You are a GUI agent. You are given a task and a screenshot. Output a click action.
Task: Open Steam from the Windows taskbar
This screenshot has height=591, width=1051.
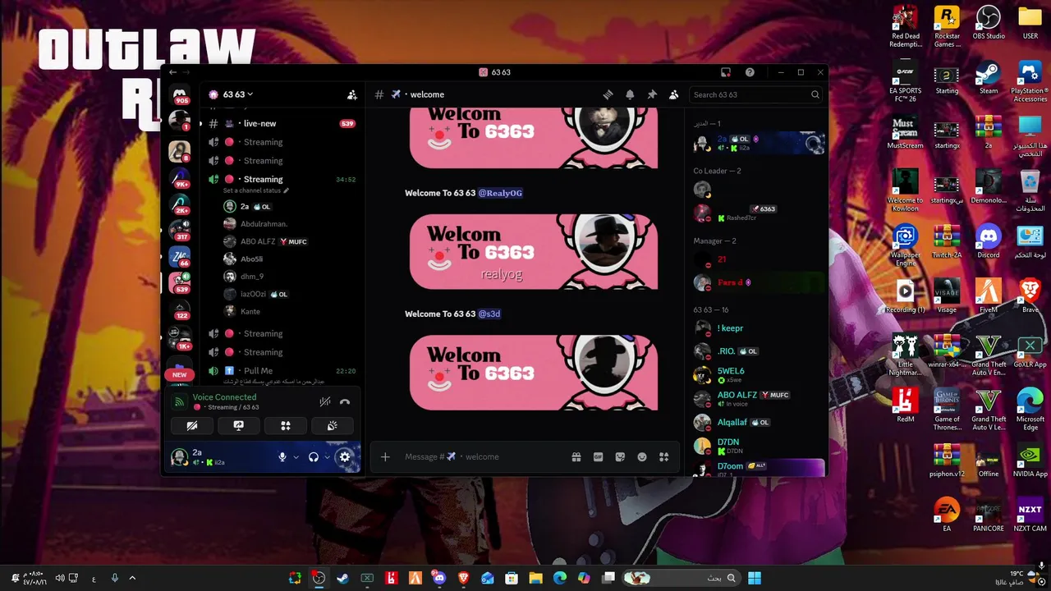[342, 578]
